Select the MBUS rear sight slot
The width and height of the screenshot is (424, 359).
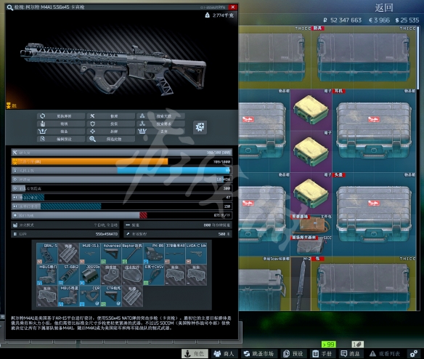click(x=47, y=275)
